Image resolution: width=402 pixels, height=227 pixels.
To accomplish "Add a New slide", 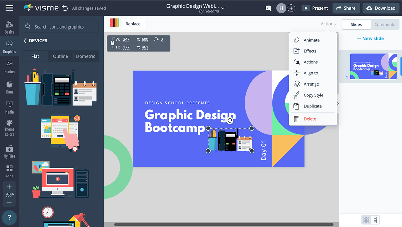I will (x=370, y=38).
